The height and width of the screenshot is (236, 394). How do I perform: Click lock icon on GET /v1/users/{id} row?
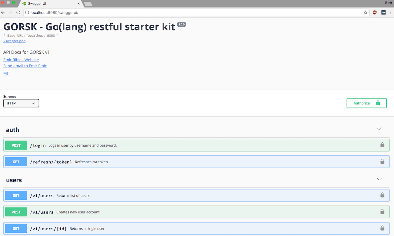coord(382,228)
